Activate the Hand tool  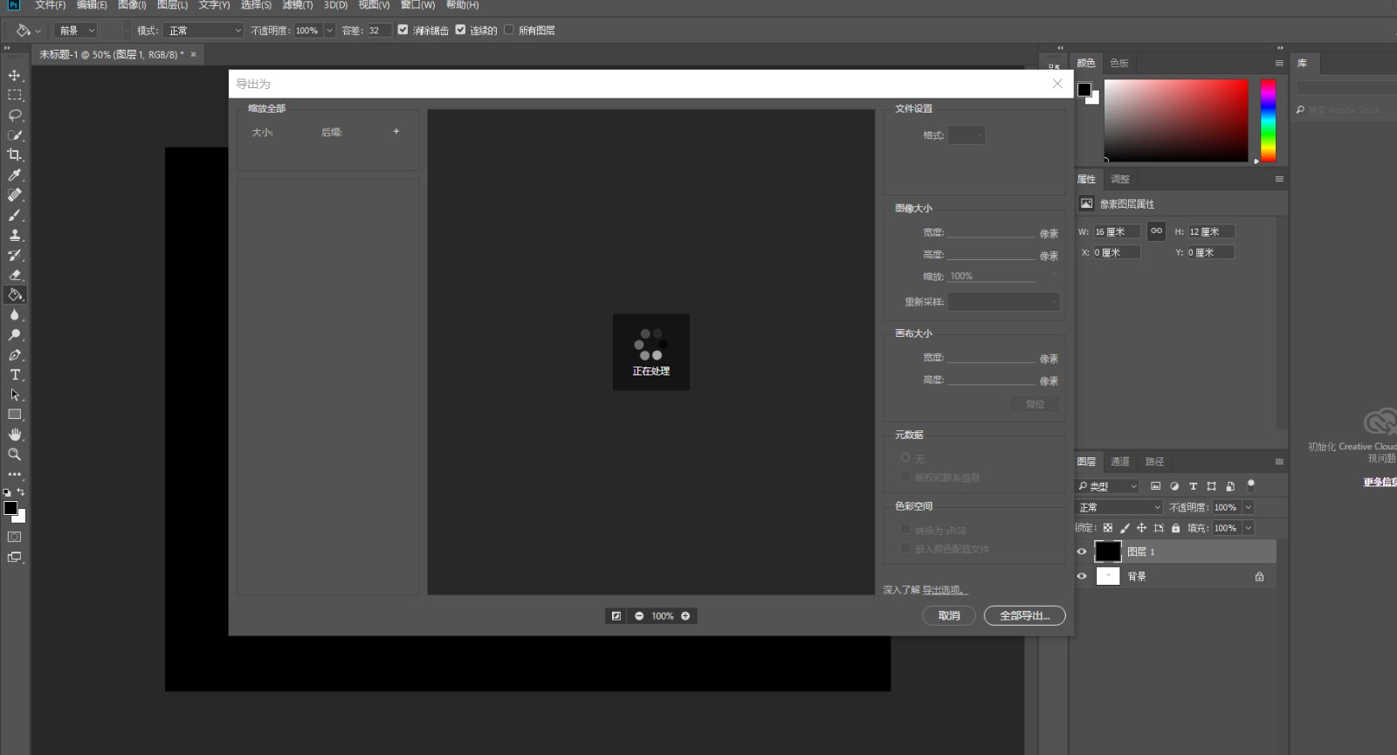15,435
